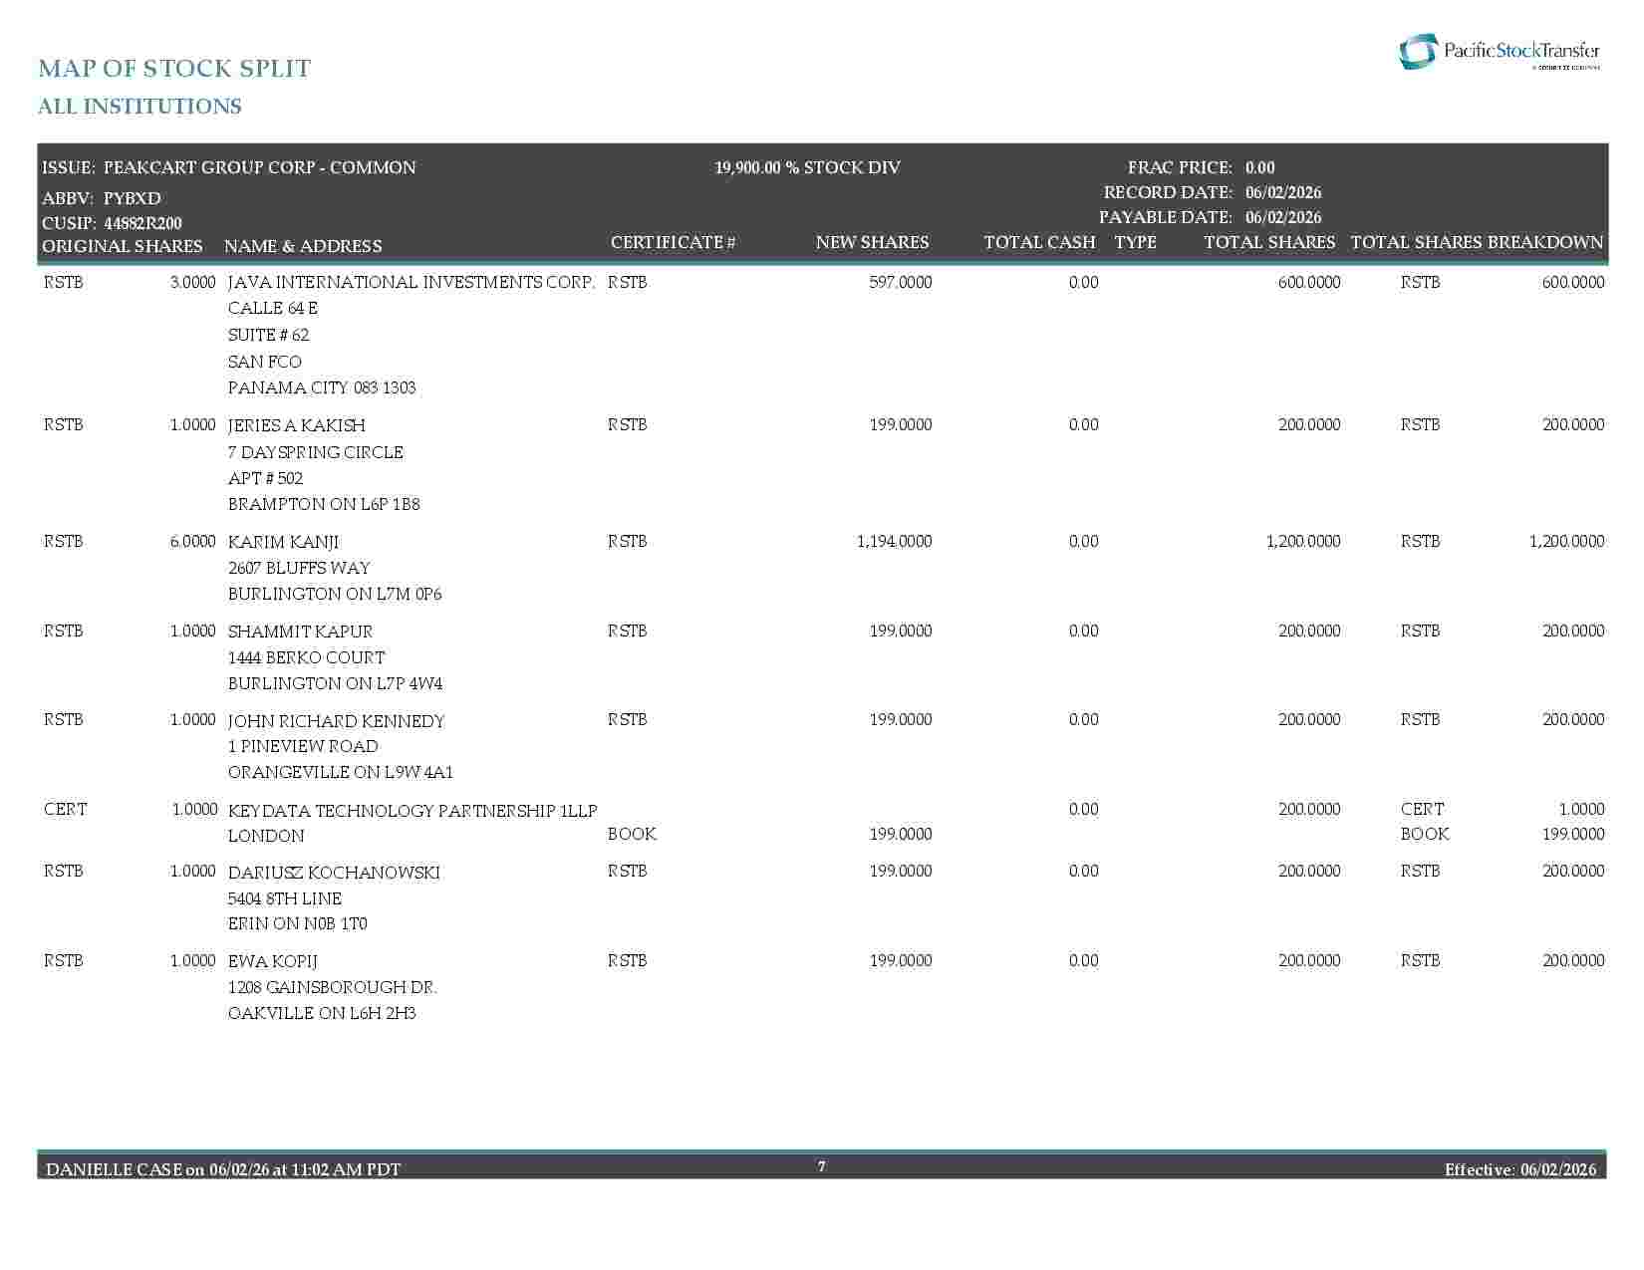Click the address "2607 BLUFFS WAY"

click(x=299, y=568)
